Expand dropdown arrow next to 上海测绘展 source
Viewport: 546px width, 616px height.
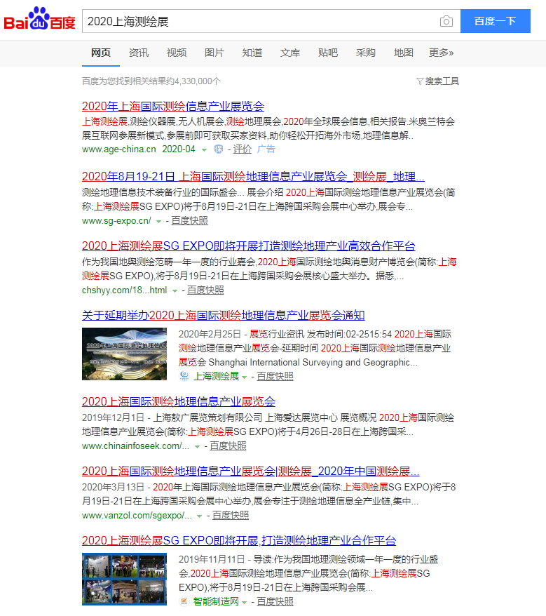click(244, 377)
